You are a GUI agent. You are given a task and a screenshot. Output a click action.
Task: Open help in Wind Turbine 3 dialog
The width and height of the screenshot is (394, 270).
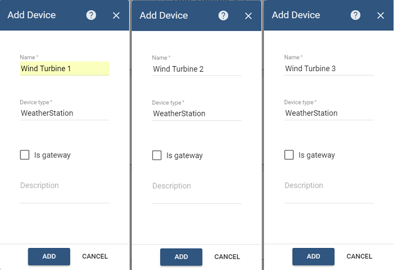point(356,15)
